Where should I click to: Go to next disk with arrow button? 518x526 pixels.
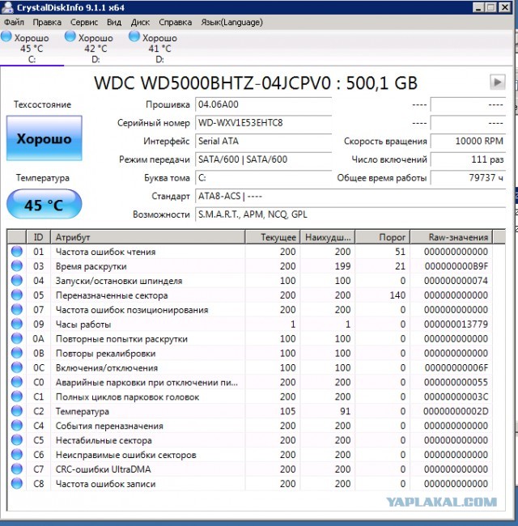click(x=498, y=83)
